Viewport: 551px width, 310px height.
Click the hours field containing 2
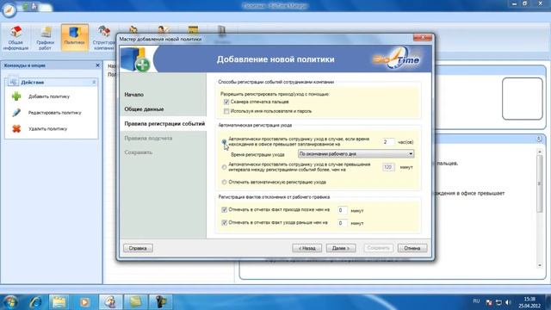coord(388,142)
